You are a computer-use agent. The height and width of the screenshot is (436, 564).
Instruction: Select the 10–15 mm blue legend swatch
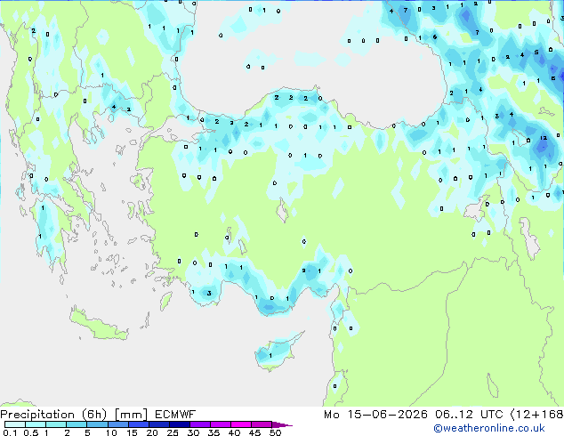tap(117, 424)
